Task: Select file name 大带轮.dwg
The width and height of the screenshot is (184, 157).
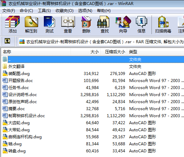Action: (19, 130)
